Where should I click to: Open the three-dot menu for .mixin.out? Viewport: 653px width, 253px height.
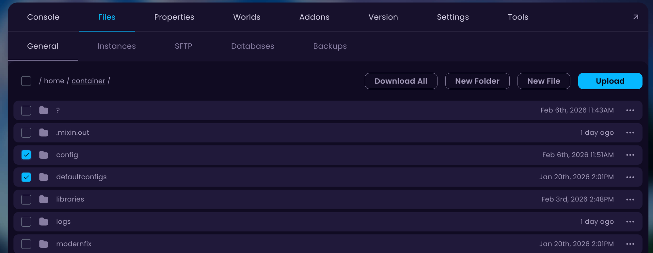point(630,133)
